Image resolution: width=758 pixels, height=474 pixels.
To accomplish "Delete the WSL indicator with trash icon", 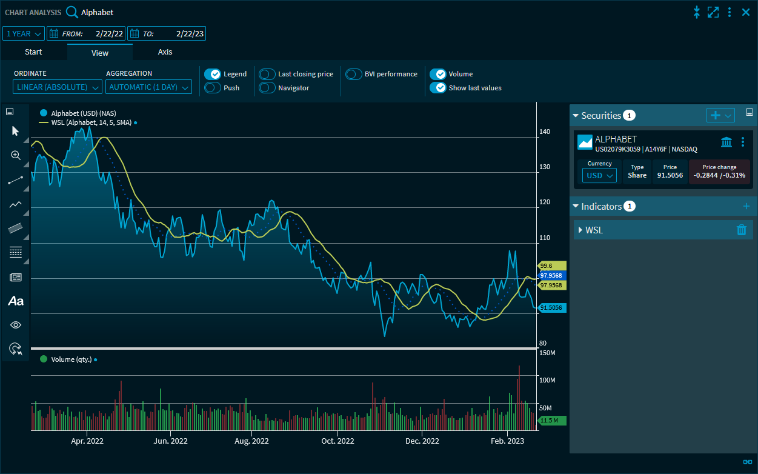I will (741, 230).
